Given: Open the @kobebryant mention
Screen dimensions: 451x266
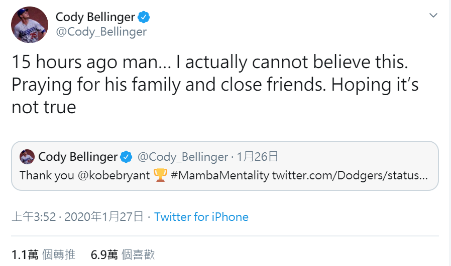Looking at the screenshot, I should (115, 176).
